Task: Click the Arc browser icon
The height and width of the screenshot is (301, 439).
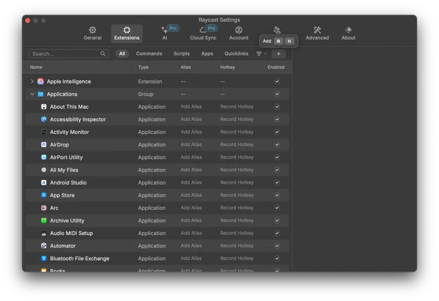Action: pos(44,208)
